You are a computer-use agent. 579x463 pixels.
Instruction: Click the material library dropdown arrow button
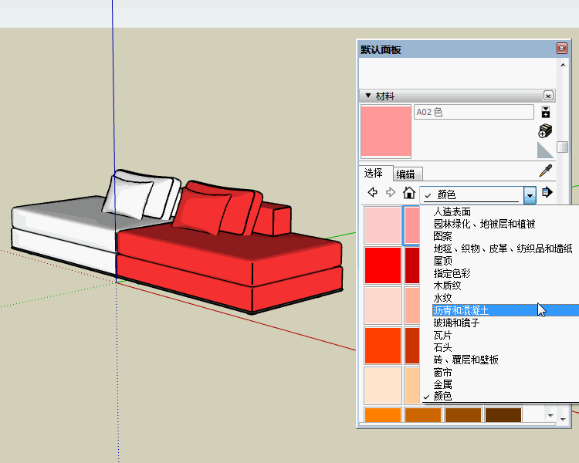(530, 194)
